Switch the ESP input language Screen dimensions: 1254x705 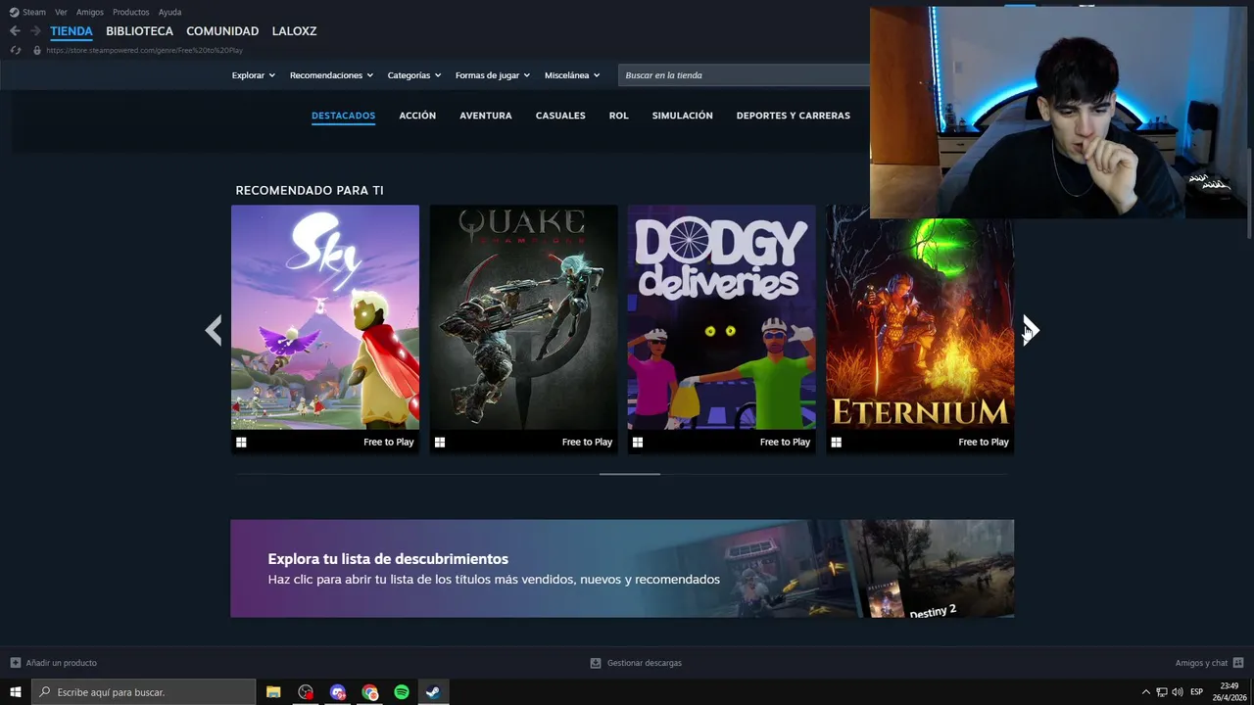(1196, 692)
